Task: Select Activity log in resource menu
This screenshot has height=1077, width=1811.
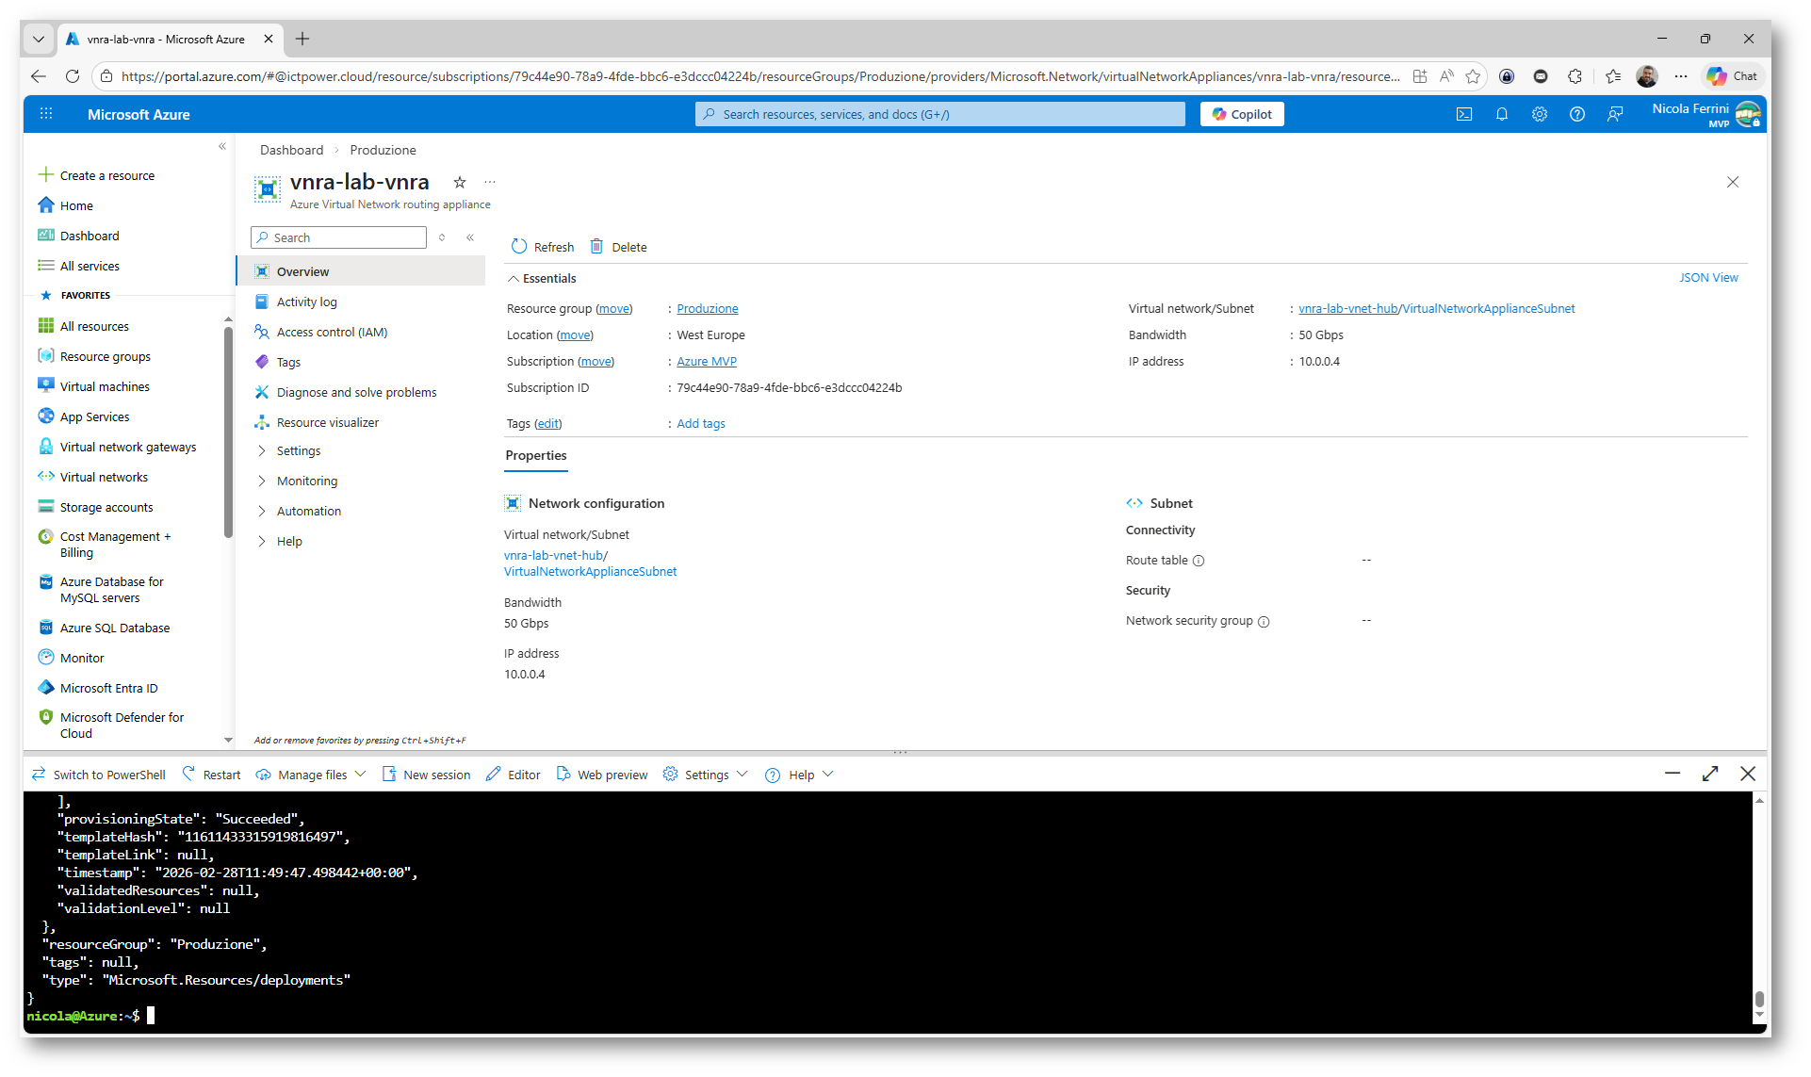Action: [306, 302]
